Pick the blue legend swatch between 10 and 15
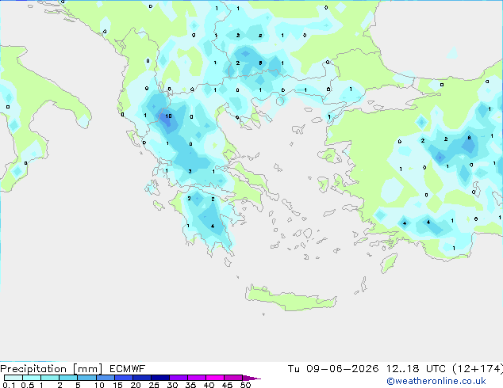 [x=106, y=378]
